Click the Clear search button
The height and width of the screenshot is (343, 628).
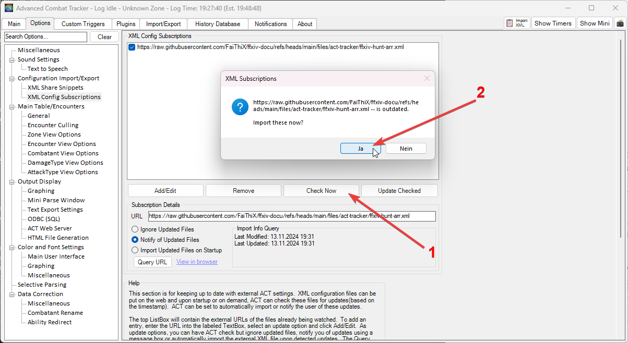pos(104,37)
